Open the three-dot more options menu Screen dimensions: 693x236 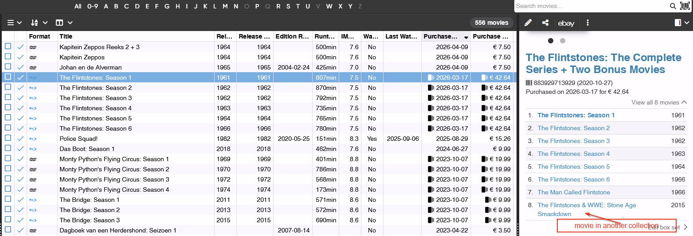click(588, 23)
